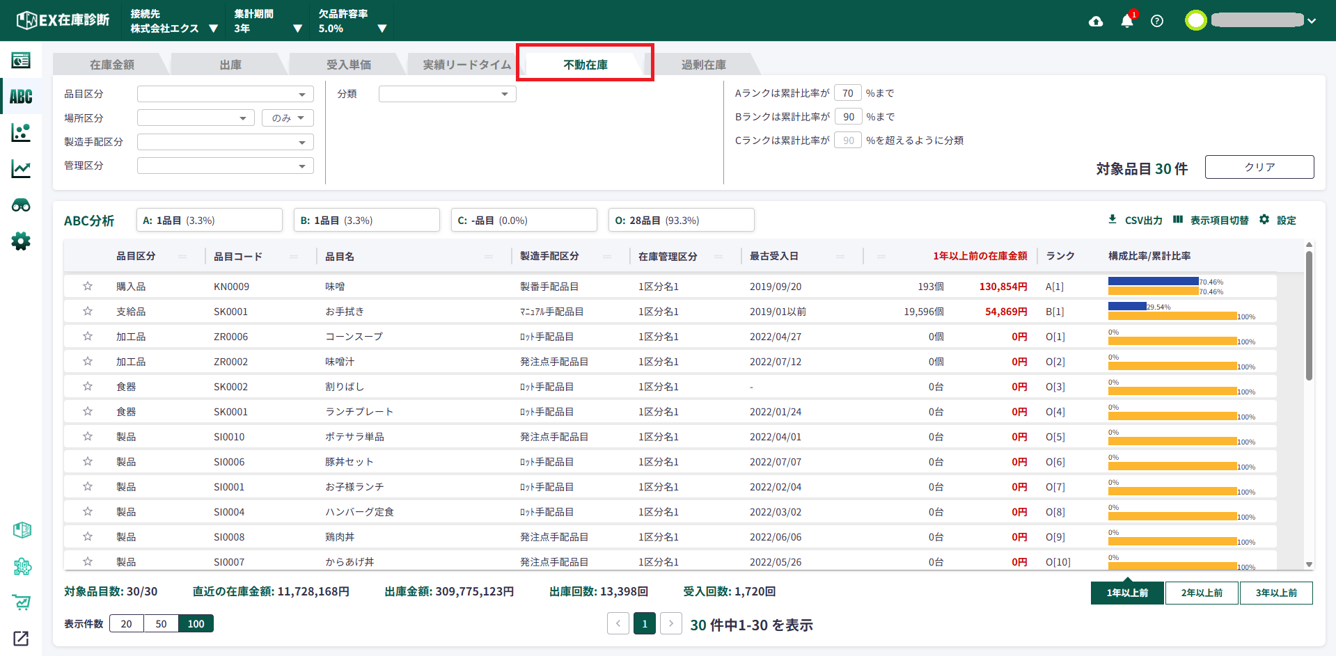The width and height of the screenshot is (1336, 656).
Task: Open the 集計期間 dropdown in header
Action: point(268,21)
